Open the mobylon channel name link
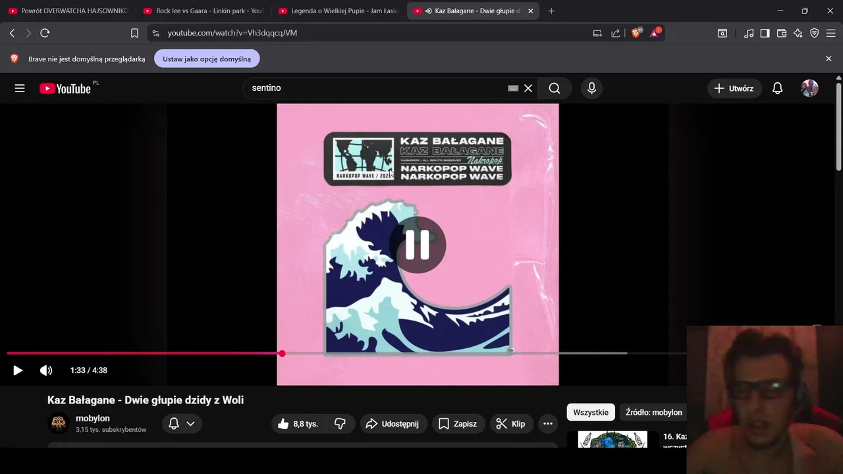This screenshot has height=474, width=843. click(93, 419)
